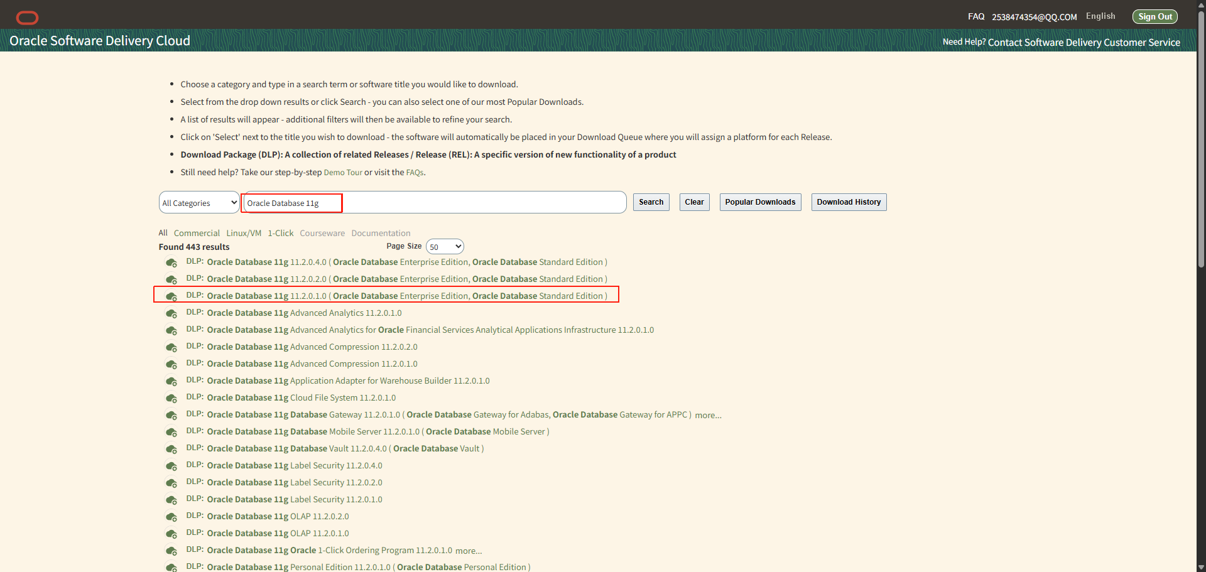Open the All Categories dropdown
Screen dimensions: 1206x572
(x=199, y=203)
